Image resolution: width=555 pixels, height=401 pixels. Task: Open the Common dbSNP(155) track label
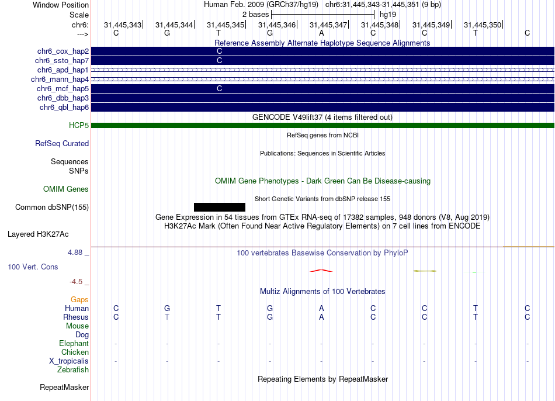52,208
